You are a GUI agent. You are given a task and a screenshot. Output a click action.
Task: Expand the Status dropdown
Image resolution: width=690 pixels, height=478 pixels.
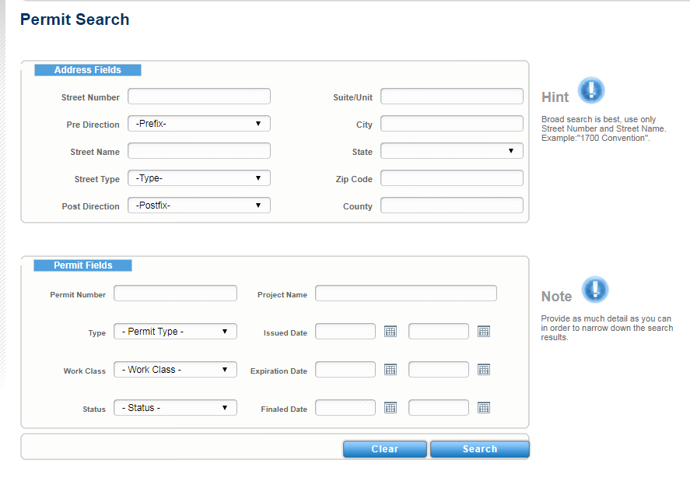175,408
